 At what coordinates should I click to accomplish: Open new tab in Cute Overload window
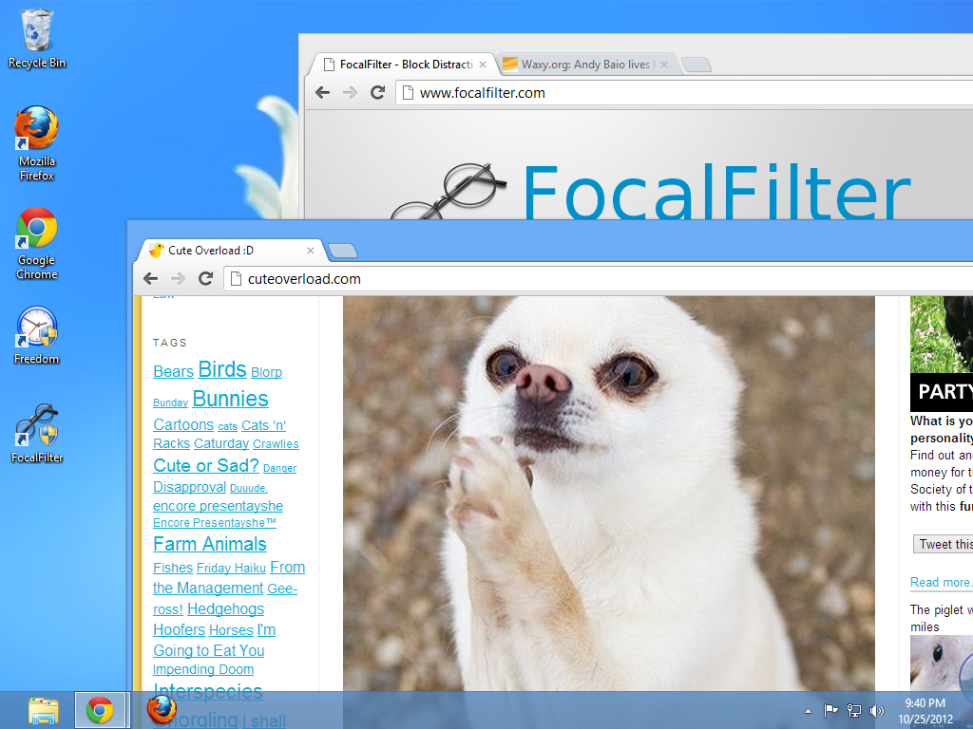(342, 251)
